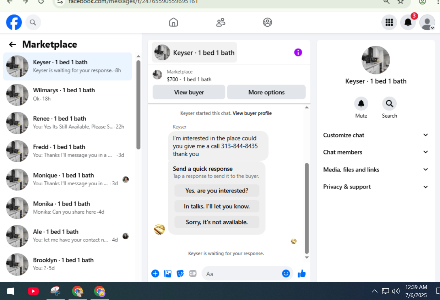Screen dimensions: 440x300
Task: Open Ale conversation in list
Action: coord(67,236)
